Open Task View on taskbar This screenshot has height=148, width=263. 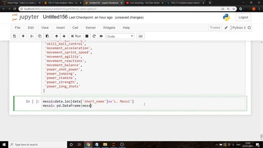[79, 144]
